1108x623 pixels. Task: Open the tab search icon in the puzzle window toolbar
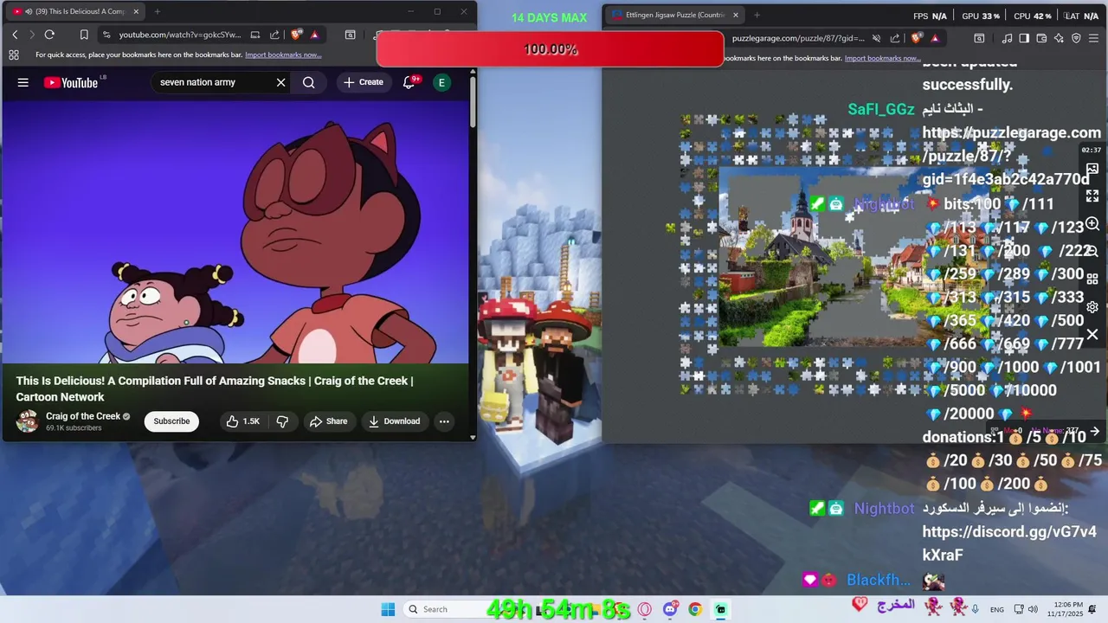coord(979,38)
